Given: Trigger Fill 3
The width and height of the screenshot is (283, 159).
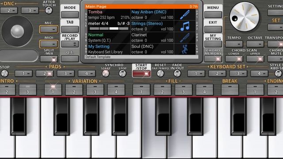Looking at the screenshot, I should (184, 90).
